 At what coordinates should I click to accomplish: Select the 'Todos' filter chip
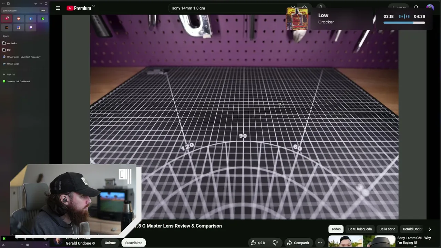(x=336, y=229)
